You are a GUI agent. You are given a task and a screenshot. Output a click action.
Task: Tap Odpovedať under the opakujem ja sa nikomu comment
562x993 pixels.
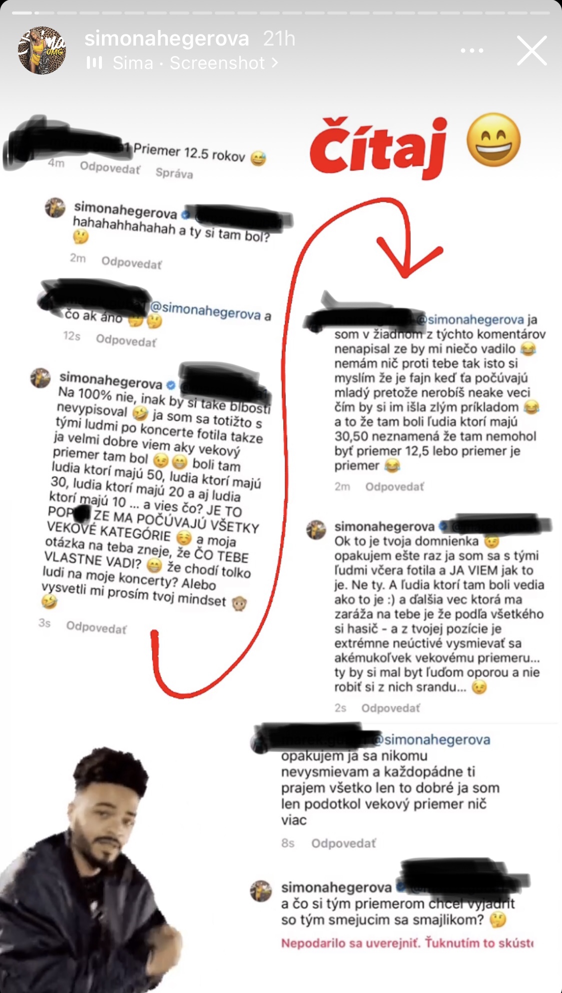coord(343,843)
